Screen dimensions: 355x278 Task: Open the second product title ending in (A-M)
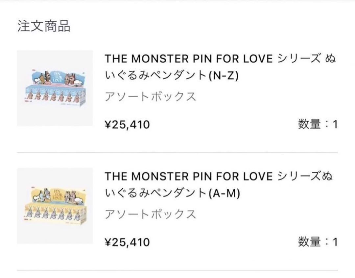click(x=219, y=185)
